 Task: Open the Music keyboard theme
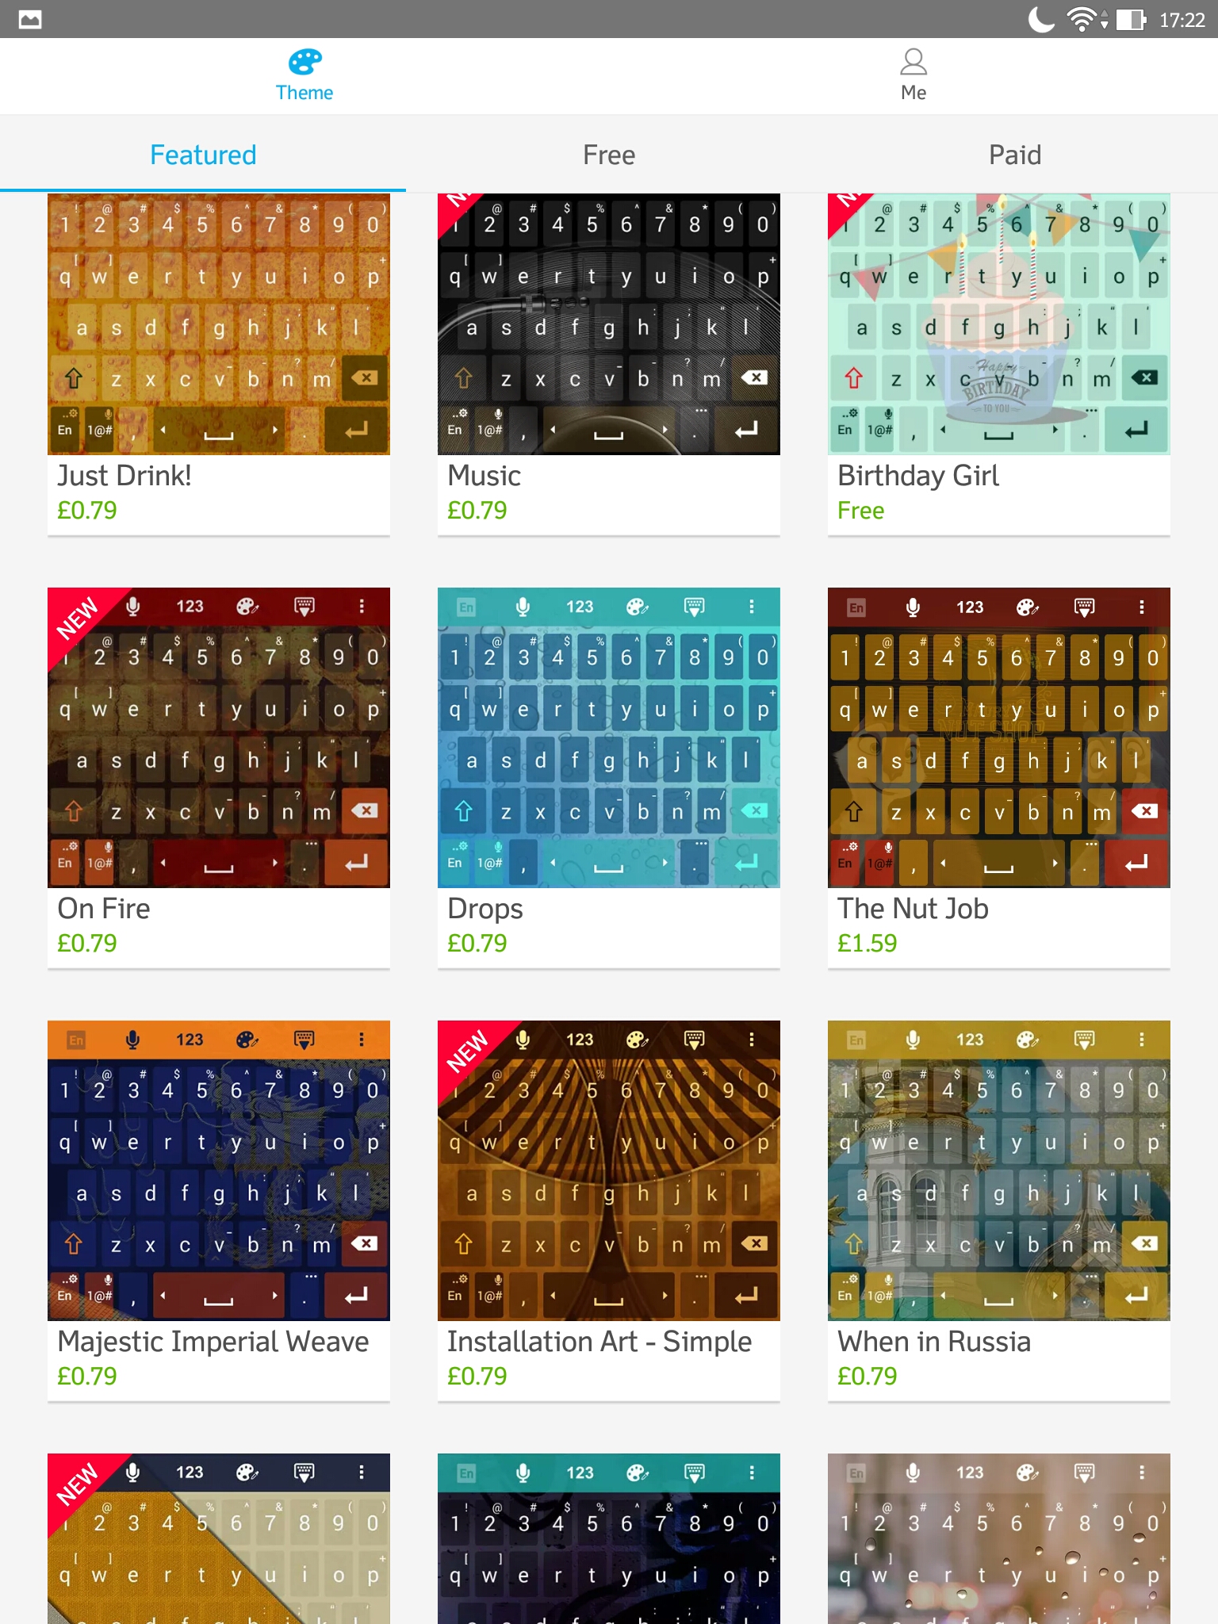coord(609,324)
